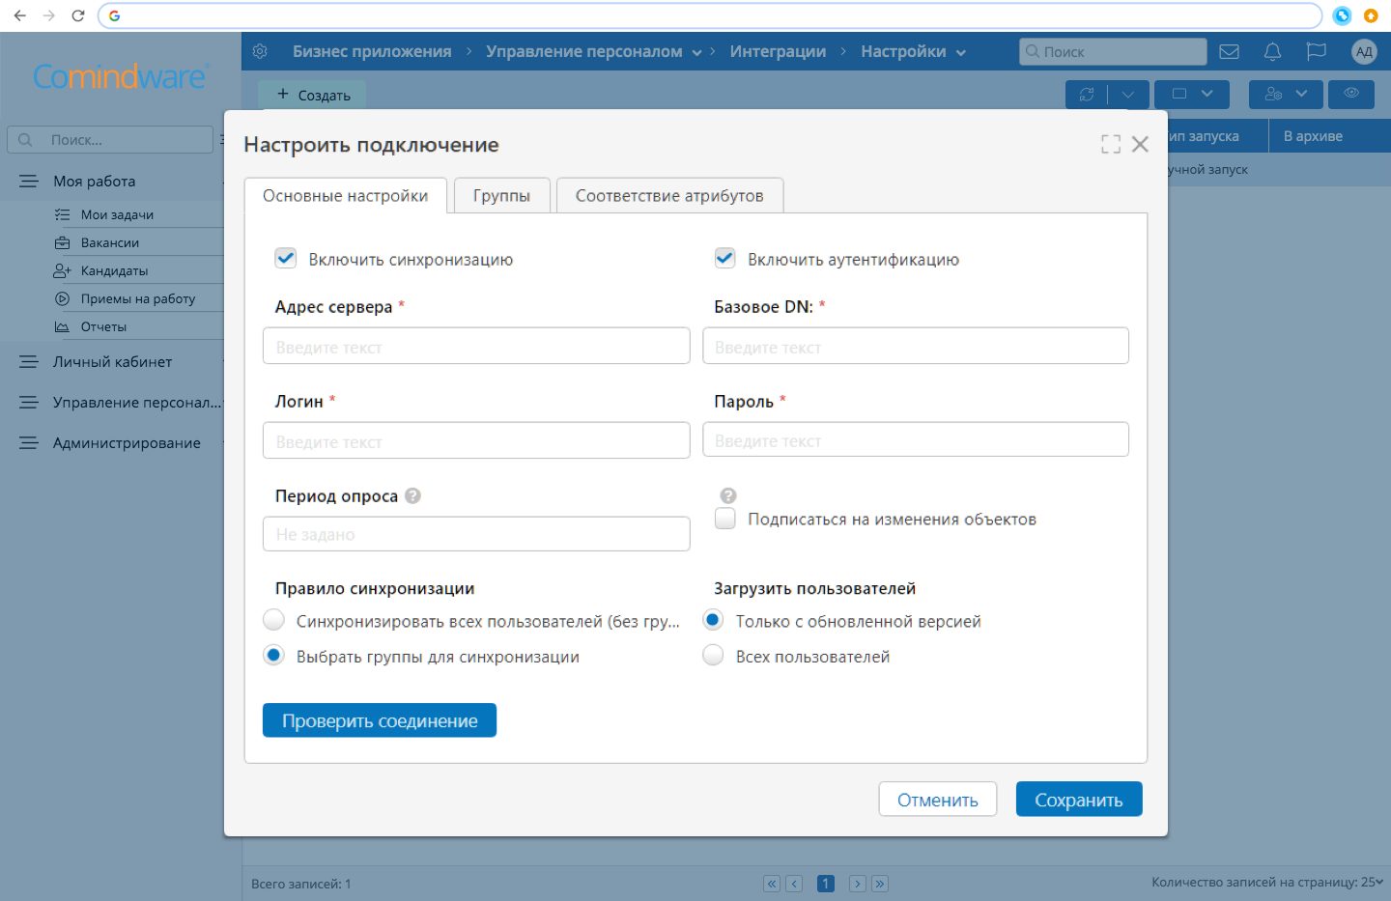This screenshot has height=901, width=1391.
Task: Open the Соответствие атрибутов tab
Action: [x=669, y=195]
